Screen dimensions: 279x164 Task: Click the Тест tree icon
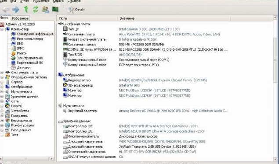click(x=7, y=135)
